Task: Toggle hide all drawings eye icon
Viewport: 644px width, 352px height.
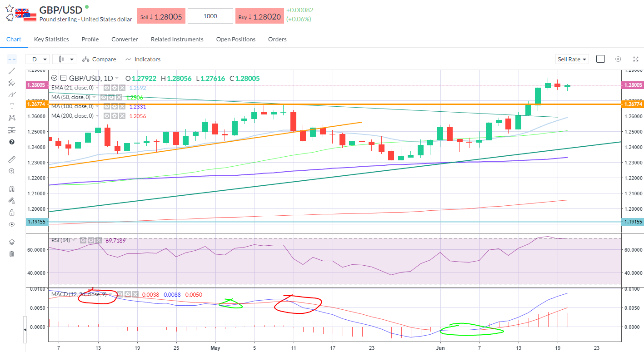Action: click(12, 224)
